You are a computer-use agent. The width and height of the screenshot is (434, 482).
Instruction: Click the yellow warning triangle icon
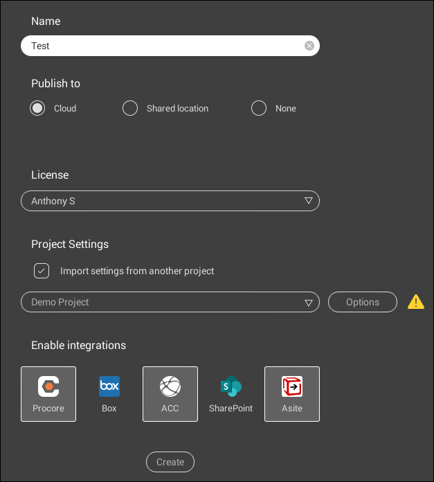[x=416, y=302]
